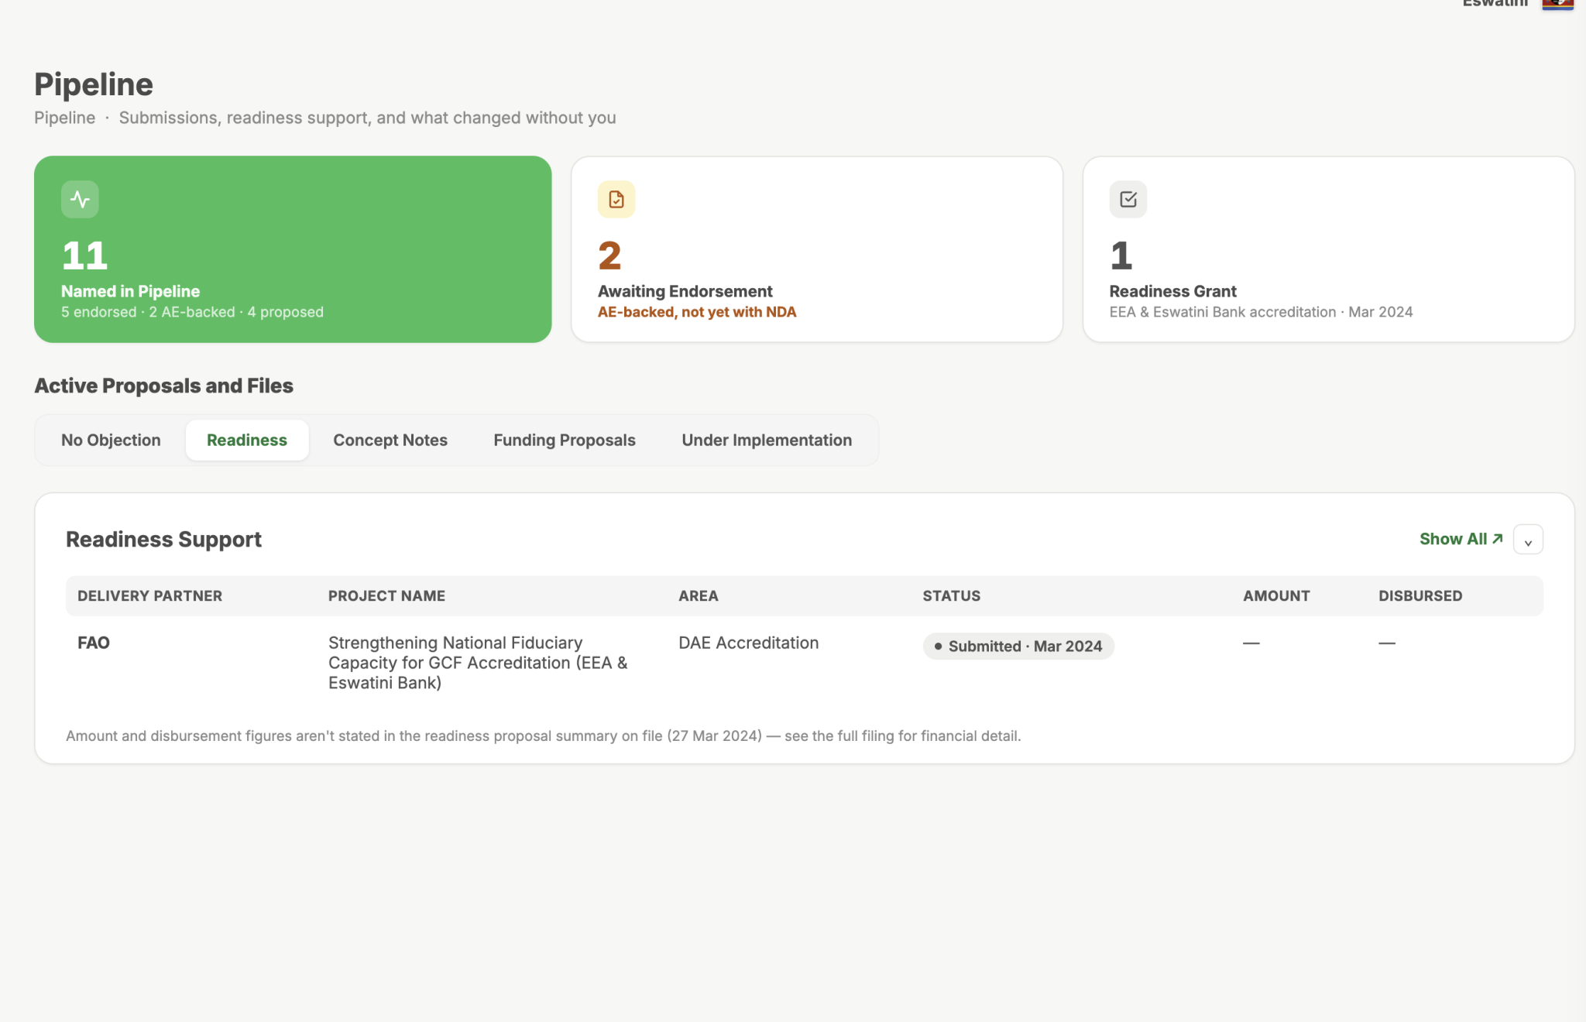Click the Delivery Partner column header
The width and height of the screenshot is (1586, 1022).
pyautogui.click(x=149, y=596)
